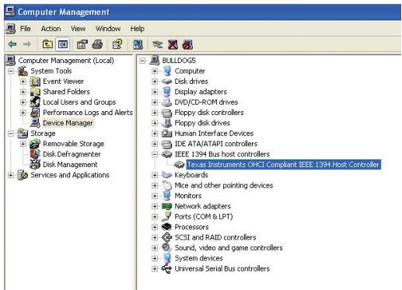The height and width of the screenshot is (290, 402).
Task: Collapse the System Tools node
Action: click(x=11, y=72)
